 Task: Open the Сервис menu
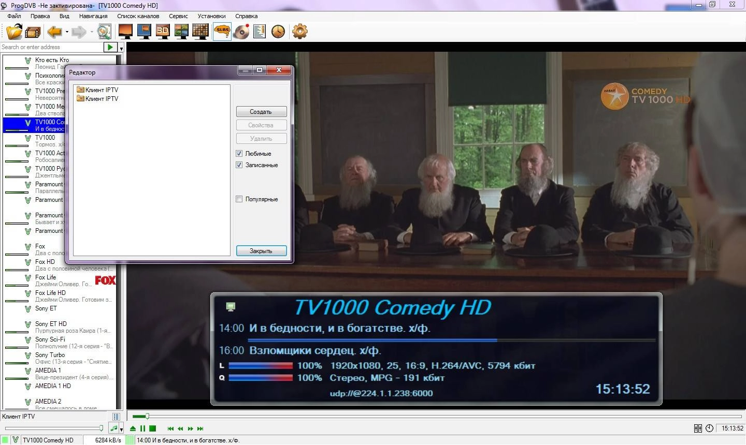[178, 16]
